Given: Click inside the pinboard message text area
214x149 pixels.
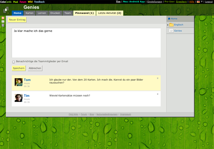Looking at the screenshot, I should tap(86, 43).
